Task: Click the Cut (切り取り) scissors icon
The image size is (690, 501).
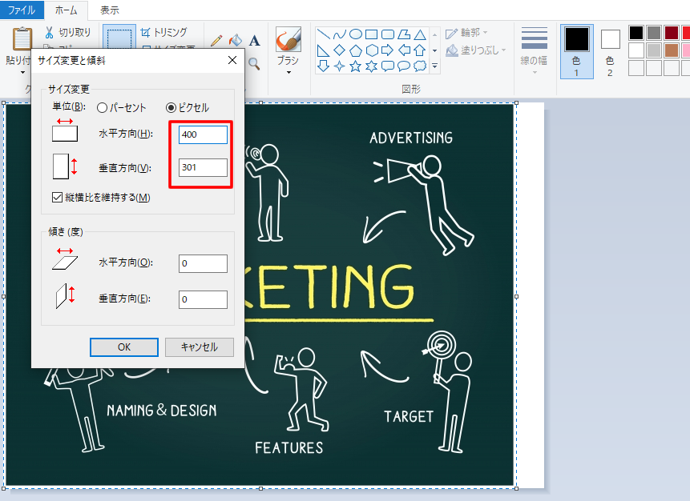Action: pyautogui.click(x=49, y=33)
